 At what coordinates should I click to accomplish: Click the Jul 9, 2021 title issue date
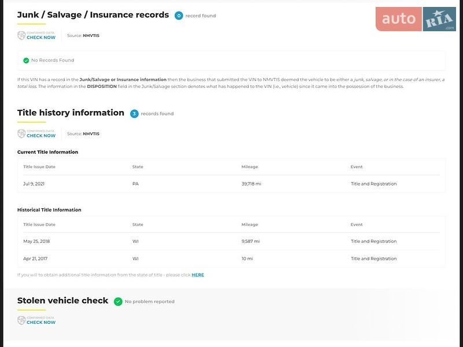[x=34, y=184]
